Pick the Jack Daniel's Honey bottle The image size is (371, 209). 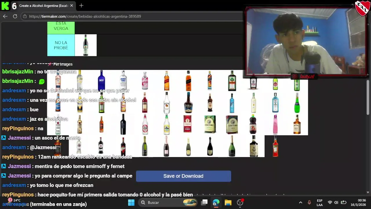297,124
